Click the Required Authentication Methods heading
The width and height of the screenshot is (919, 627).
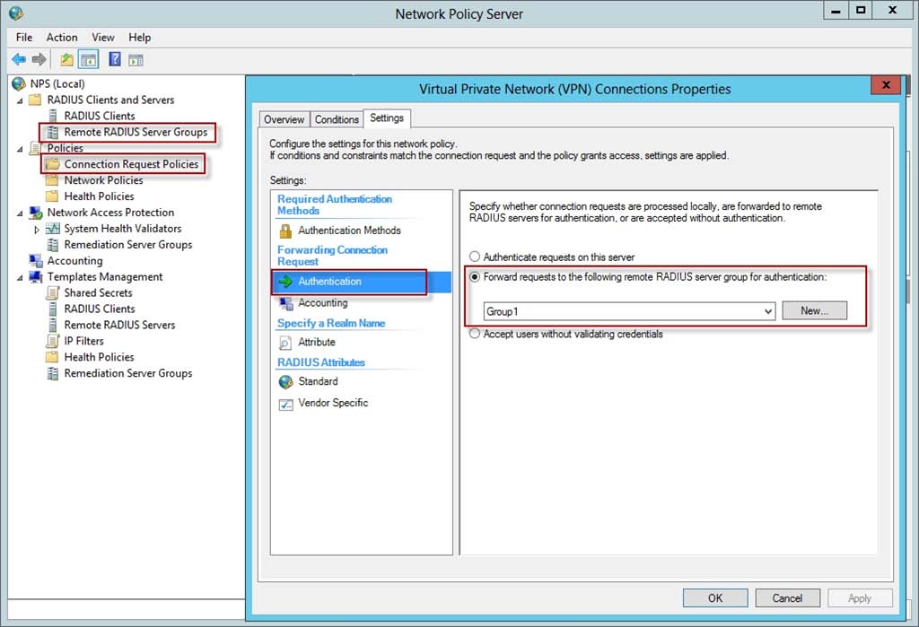coord(334,205)
